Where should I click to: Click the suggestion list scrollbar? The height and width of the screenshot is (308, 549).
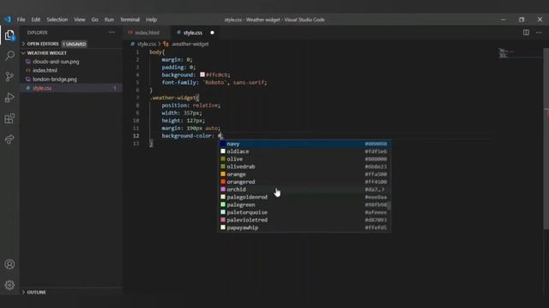[389, 205]
